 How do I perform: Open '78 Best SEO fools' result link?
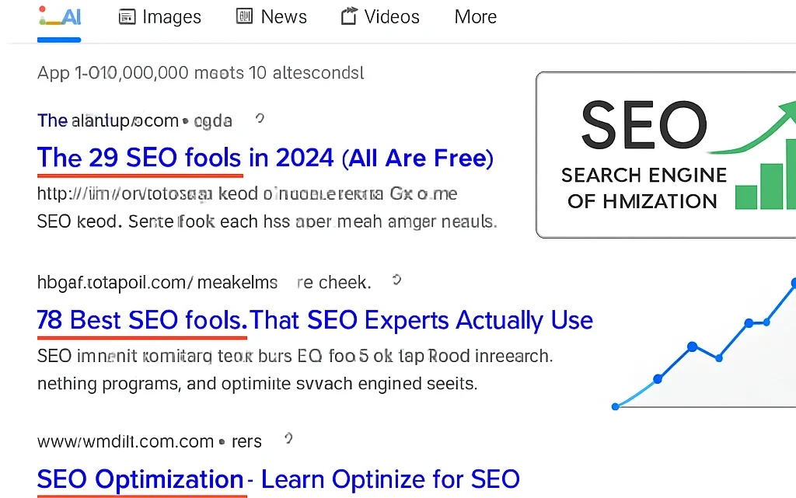(x=315, y=320)
